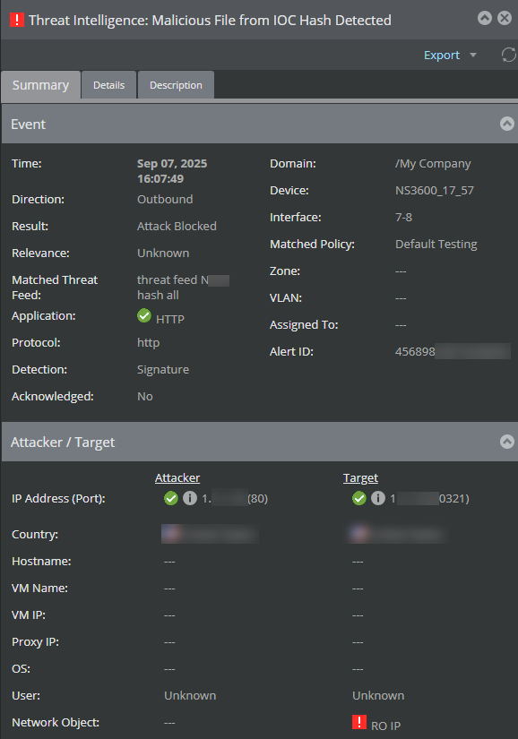
Task: Click the Target country flag
Action: coord(360,534)
